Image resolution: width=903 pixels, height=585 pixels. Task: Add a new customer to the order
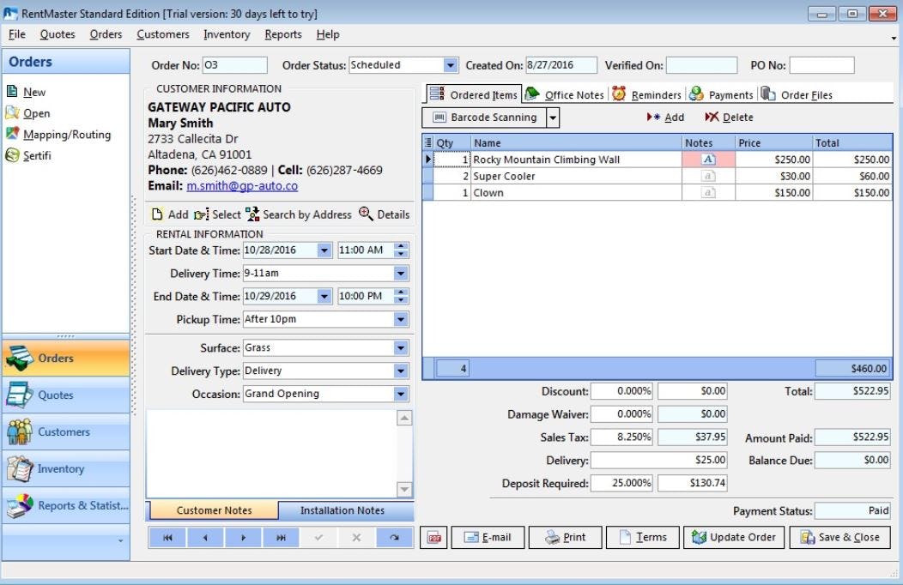pos(170,214)
